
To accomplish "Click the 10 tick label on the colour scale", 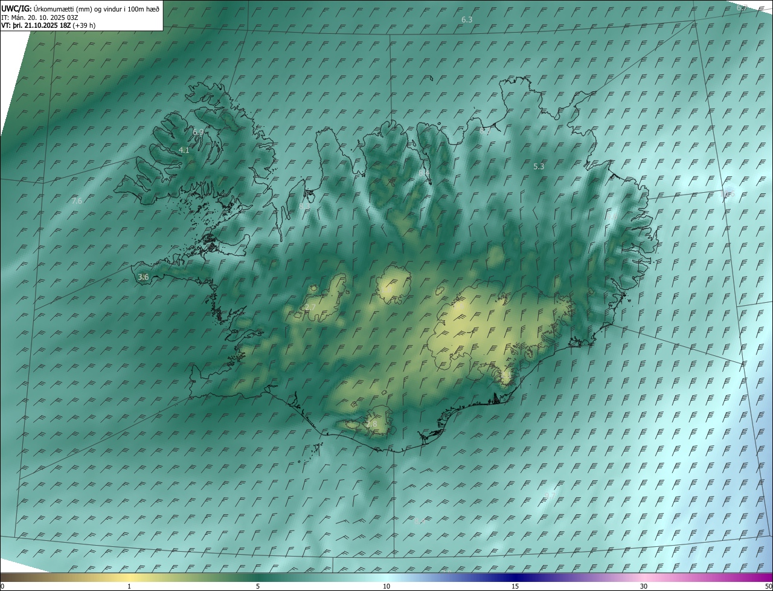I will (386, 587).
